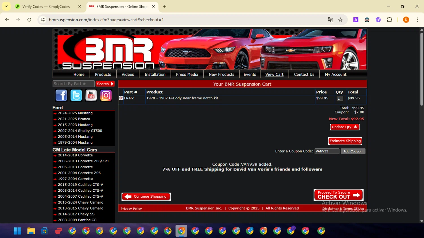Click the purple A extension icon
This screenshot has width=424, height=238.
[356, 20]
